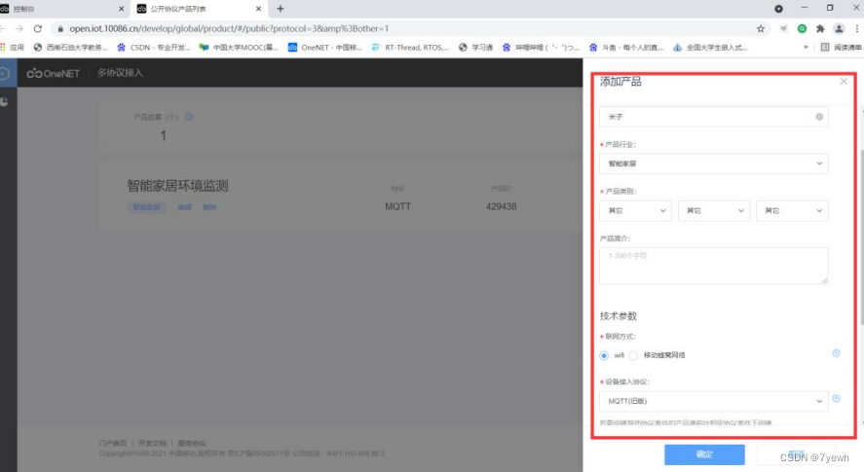Open help icon beside 联网方式 options
The height and width of the screenshot is (472, 864).
pyautogui.click(x=836, y=353)
